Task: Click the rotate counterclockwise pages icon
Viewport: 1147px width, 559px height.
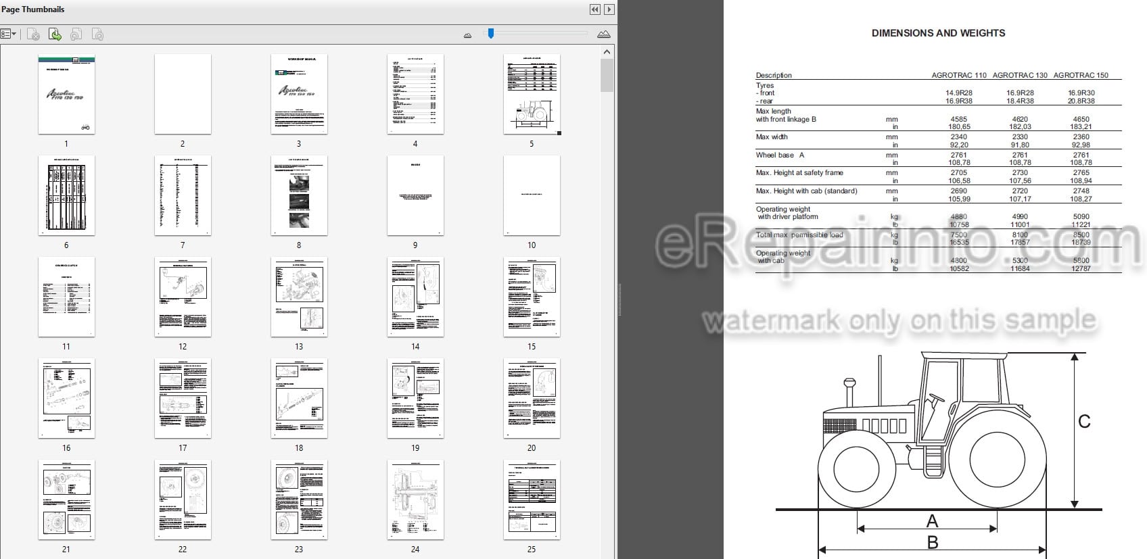Action: click(76, 34)
